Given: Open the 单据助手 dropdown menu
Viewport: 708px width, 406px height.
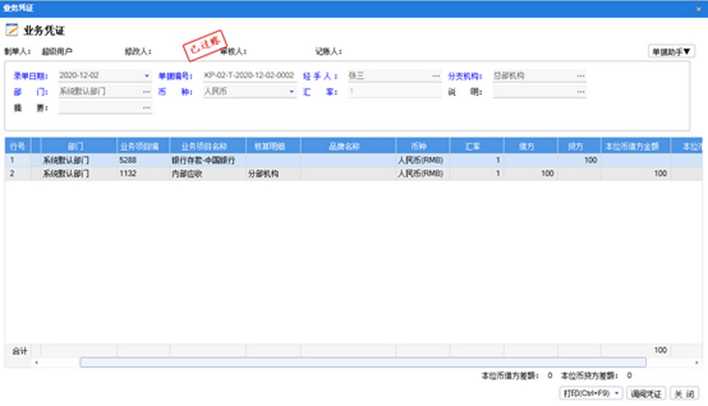Looking at the screenshot, I should (671, 52).
